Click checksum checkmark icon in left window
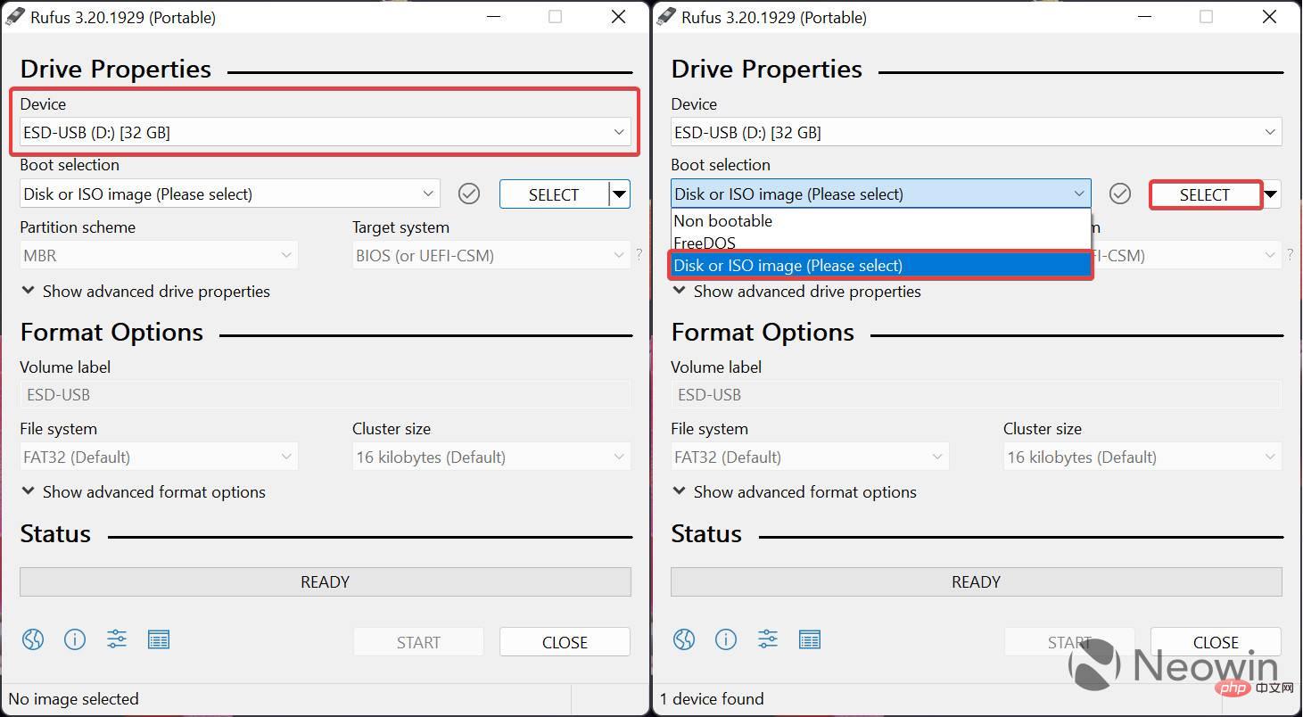Screen dimensions: 1303x717 [469, 194]
